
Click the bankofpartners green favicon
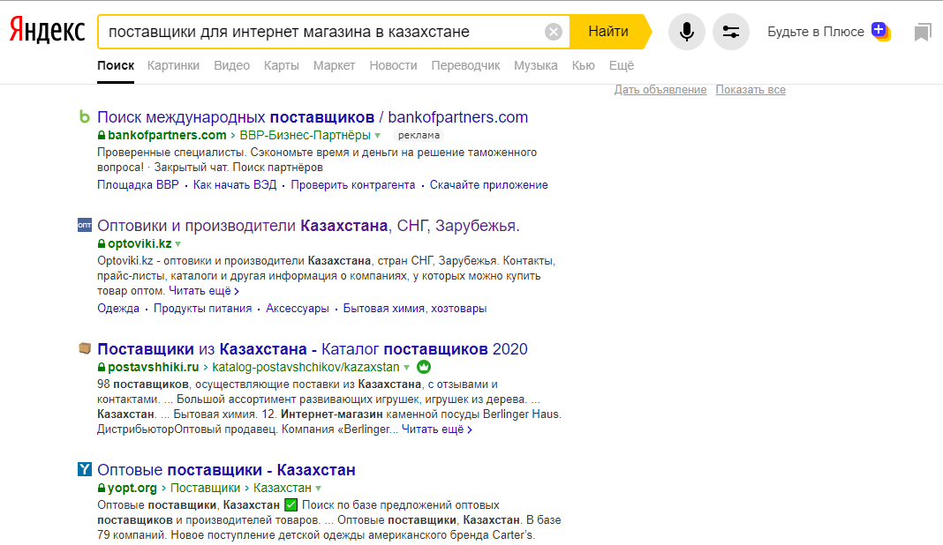click(85, 116)
